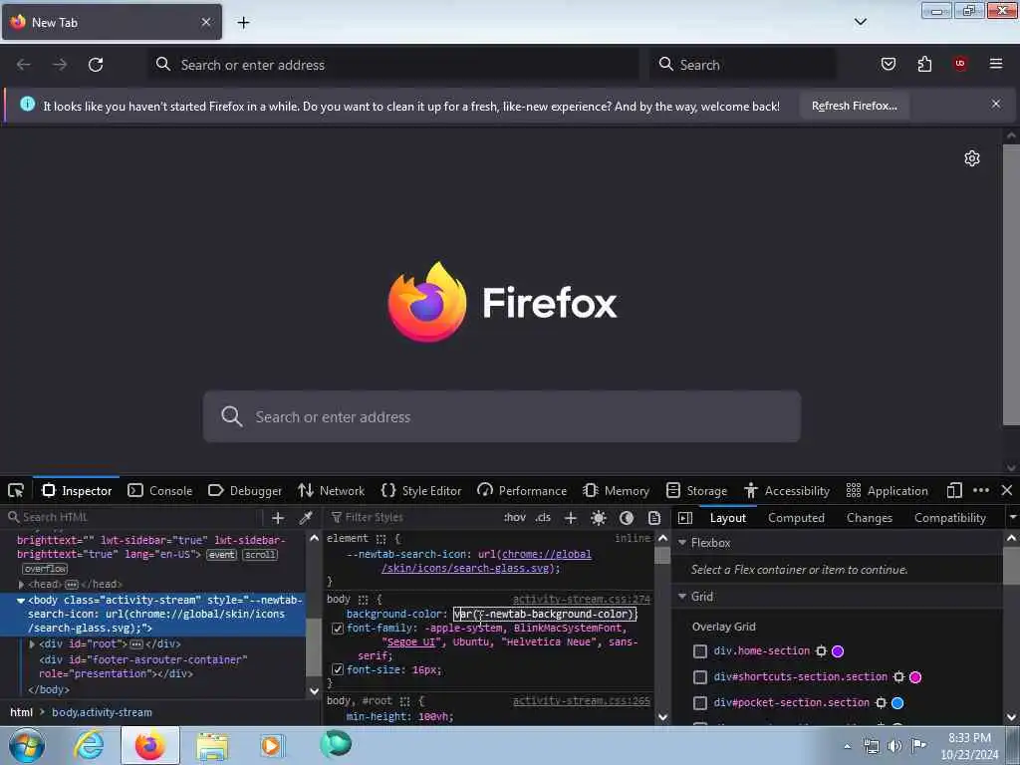Toggle print media simulation page icon

tap(654, 518)
